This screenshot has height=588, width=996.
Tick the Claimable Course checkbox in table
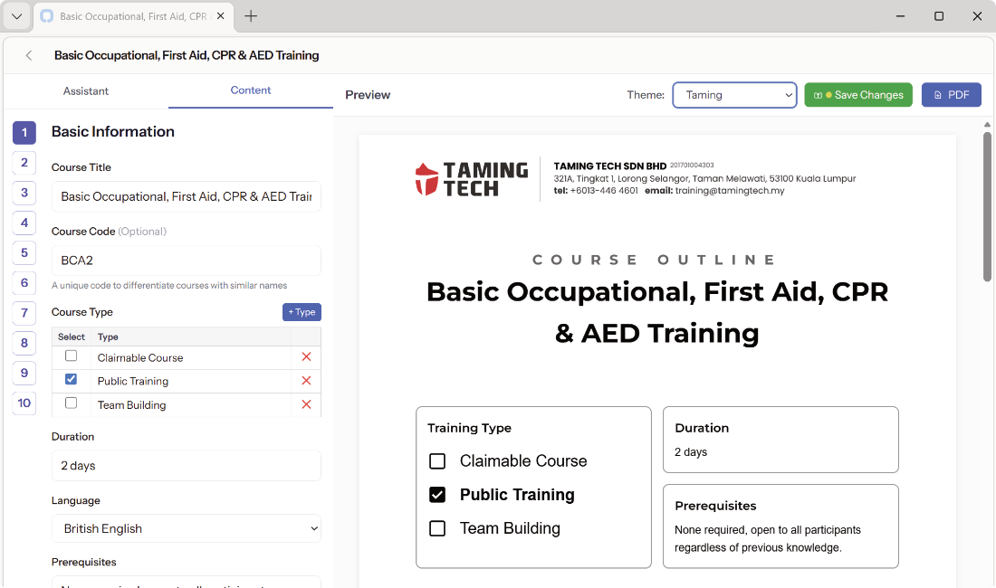72,356
